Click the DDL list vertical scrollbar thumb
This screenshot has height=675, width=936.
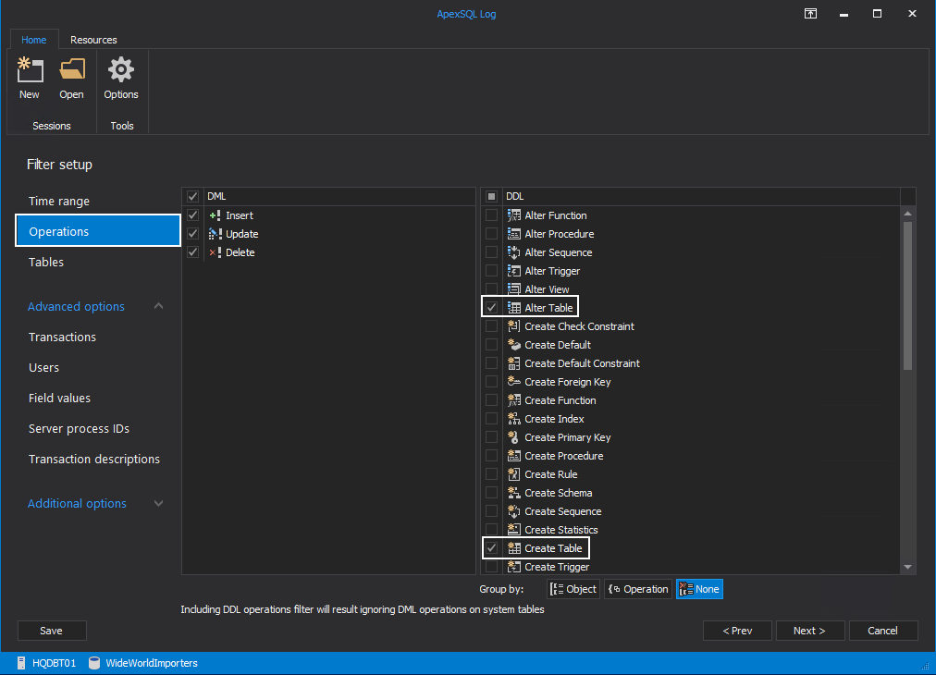click(x=908, y=296)
